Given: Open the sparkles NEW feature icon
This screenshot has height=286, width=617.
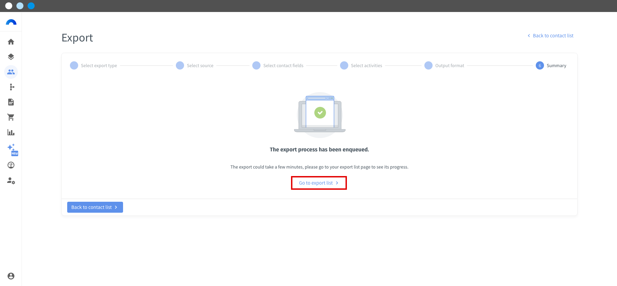Looking at the screenshot, I should 12,149.
